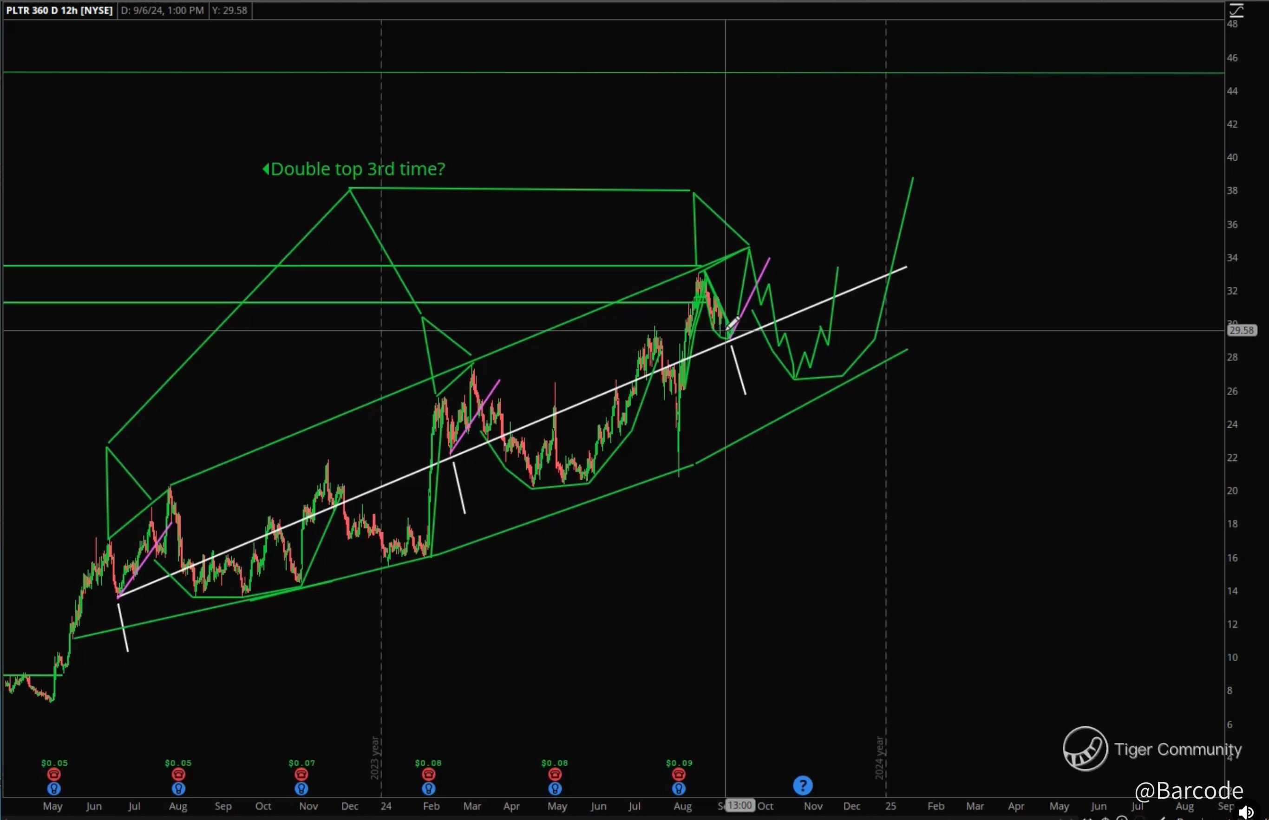Open the $0.08 May 2024 earnings phone icon
Image resolution: width=1269 pixels, height=820 pixels.
click(555, 774)
